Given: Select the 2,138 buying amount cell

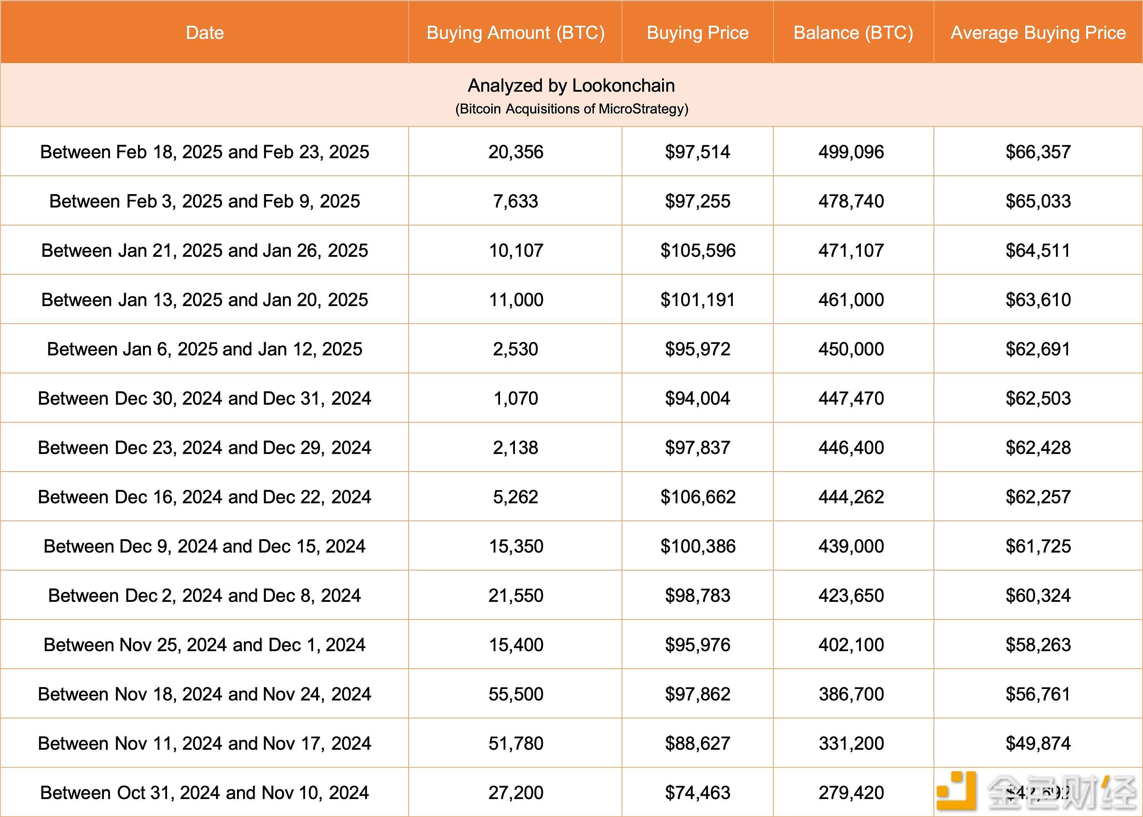Looking at the screenshot, I should (515, 447).
